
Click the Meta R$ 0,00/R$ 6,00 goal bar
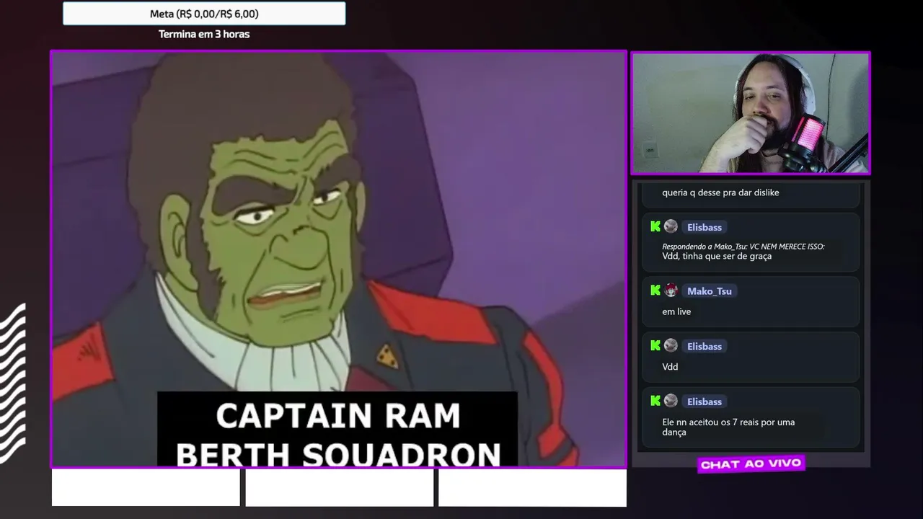[x=204, y=14]
